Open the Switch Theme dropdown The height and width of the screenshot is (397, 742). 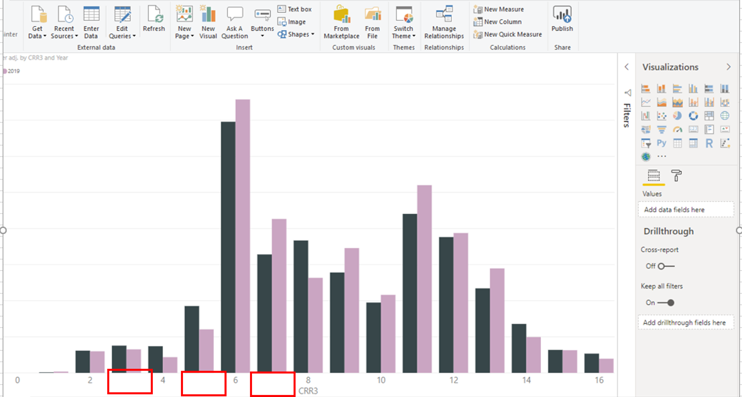point(404,36)
